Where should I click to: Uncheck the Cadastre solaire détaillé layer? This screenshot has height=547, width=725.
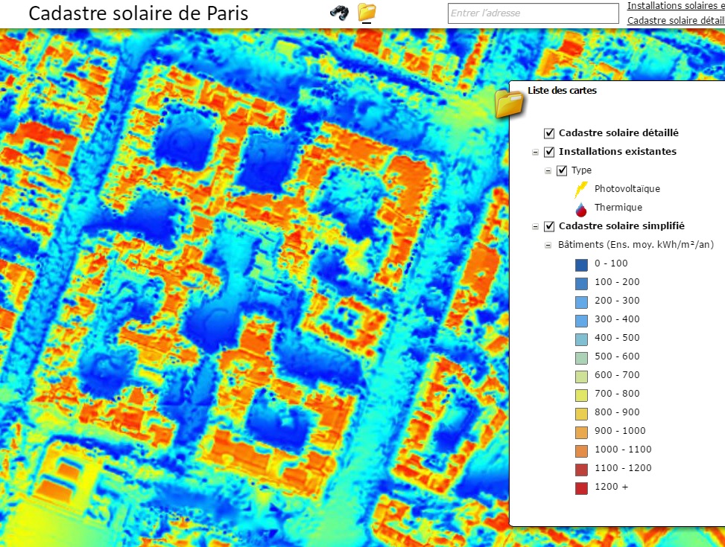(x=549, y=133)
